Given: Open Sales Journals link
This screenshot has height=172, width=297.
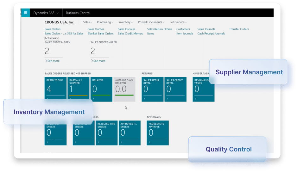Looking at the screenshot, I should click(x=206, y=29).
